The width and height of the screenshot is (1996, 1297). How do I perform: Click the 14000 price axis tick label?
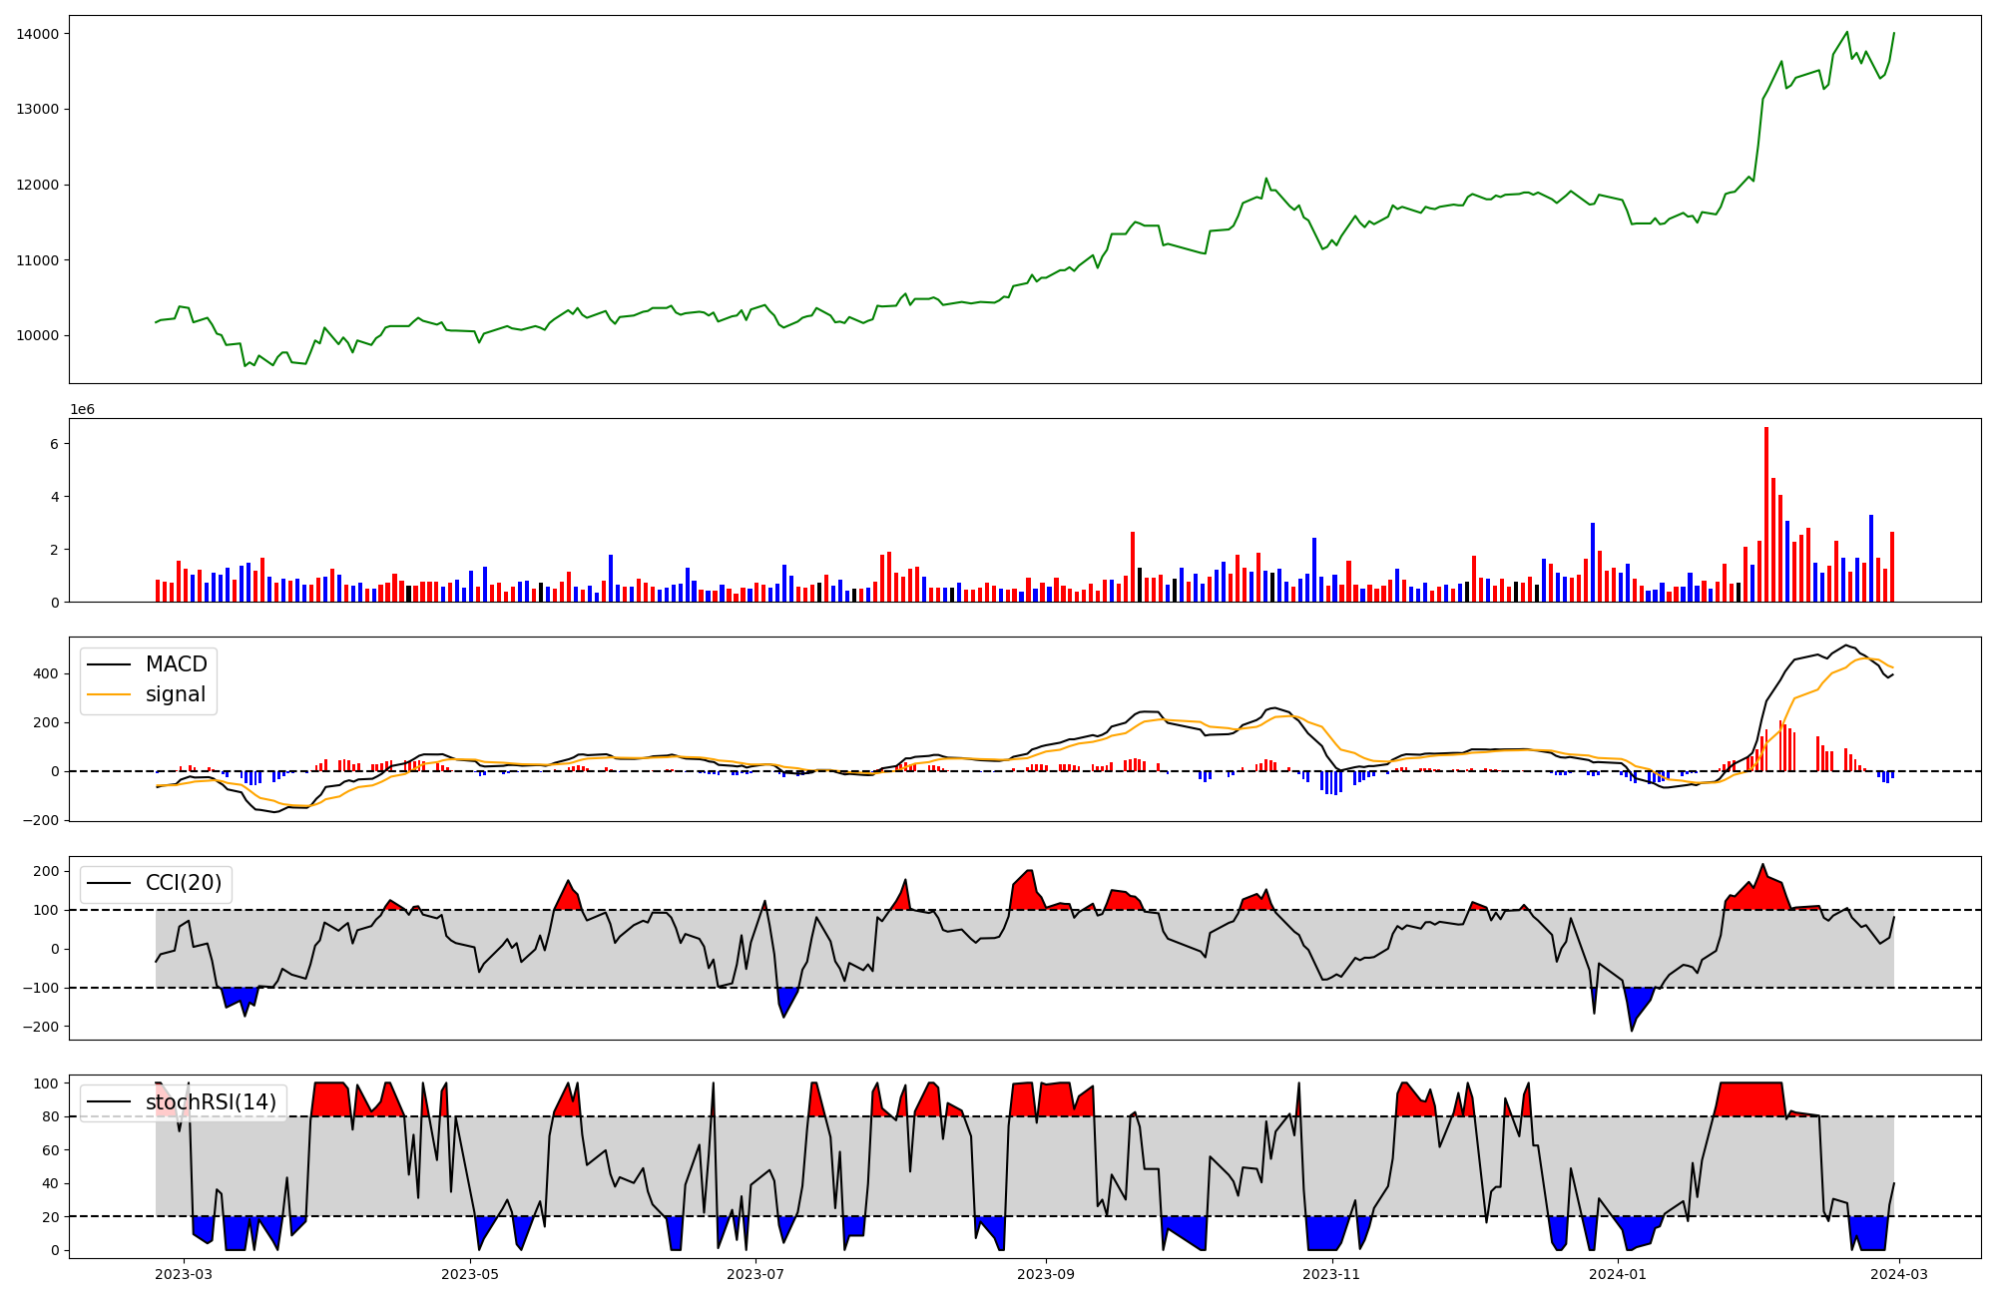pyautogui.click(x=37, y=34)
